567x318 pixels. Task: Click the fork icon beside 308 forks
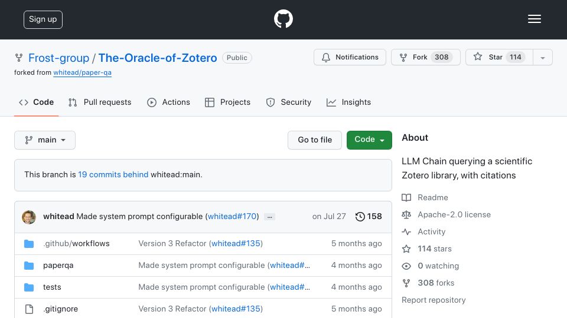pos(406,283)
